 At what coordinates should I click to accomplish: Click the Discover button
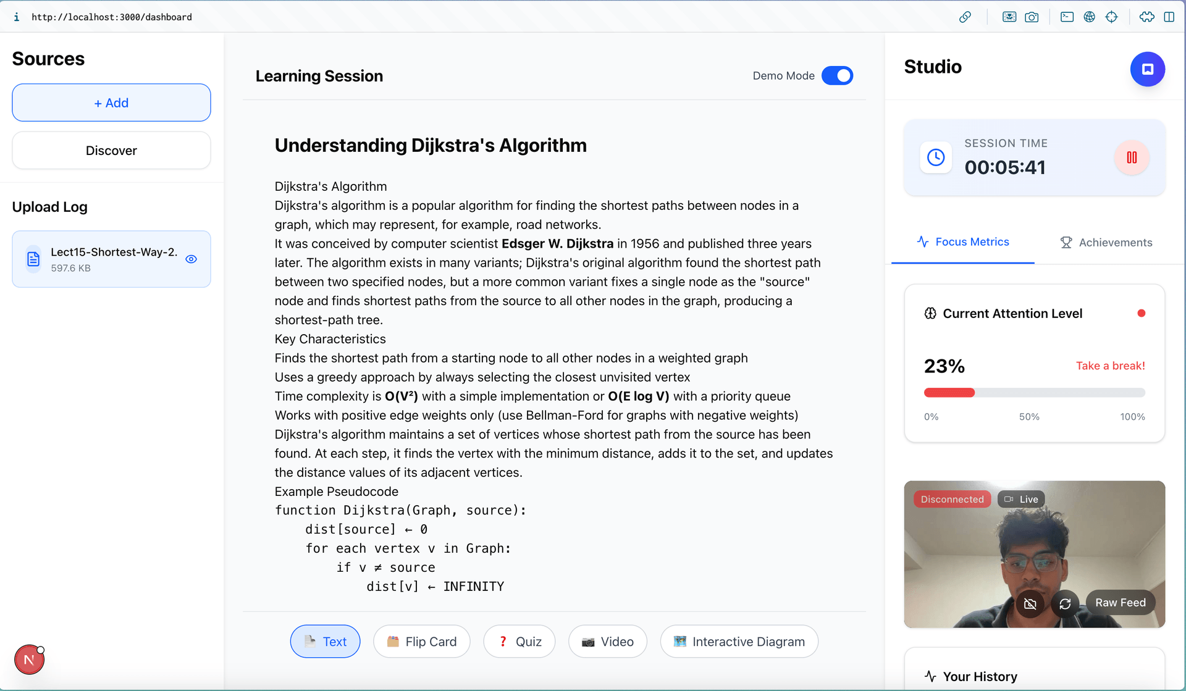click(x=111, y=151)
